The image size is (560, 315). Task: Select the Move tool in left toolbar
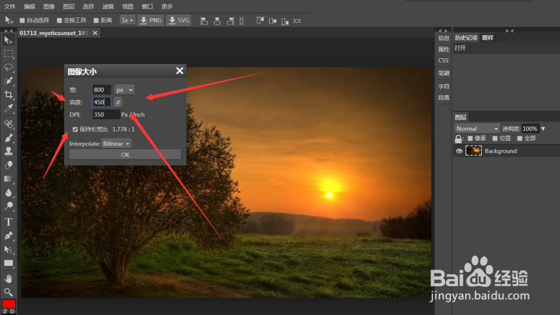click(8, 40)
